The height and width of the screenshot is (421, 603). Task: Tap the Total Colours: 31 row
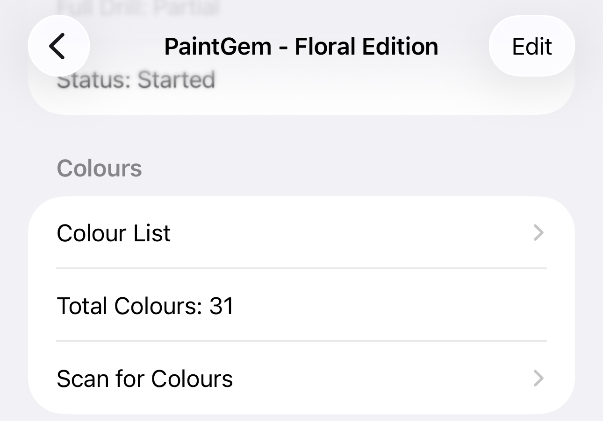click(x=301, y=306)
